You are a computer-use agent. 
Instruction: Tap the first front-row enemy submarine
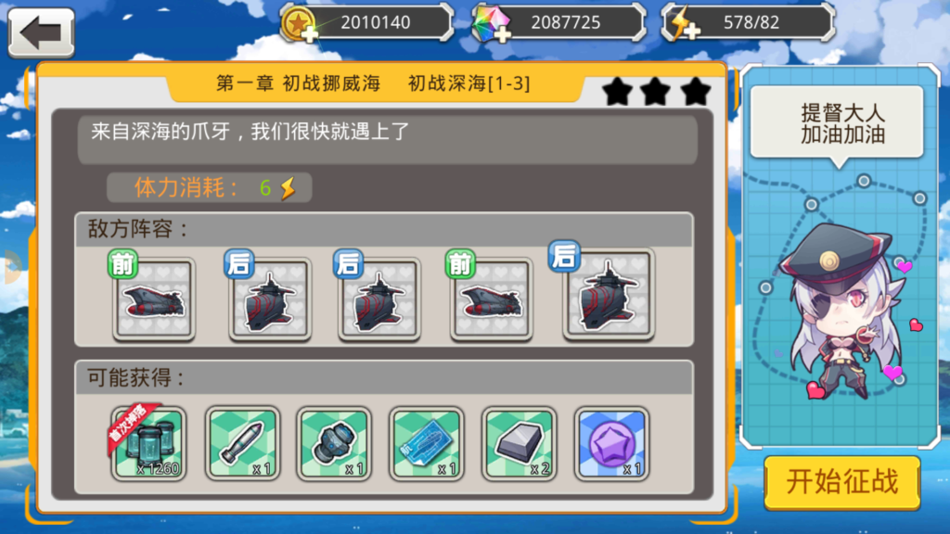coord(153,299)
